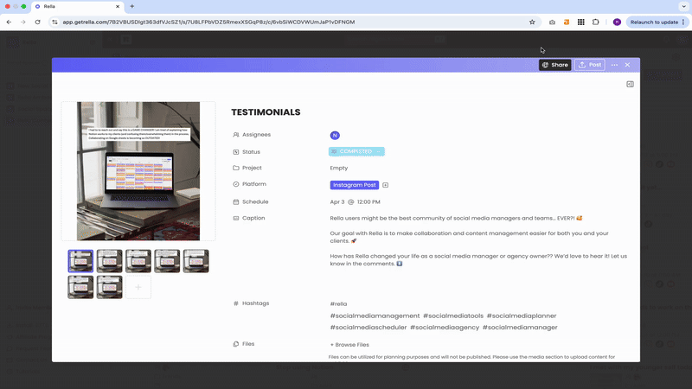The height and width of the screenshot is (389, 692).
Task: Toggle the side panel layout icon
Action: click(x=631, y=84)
